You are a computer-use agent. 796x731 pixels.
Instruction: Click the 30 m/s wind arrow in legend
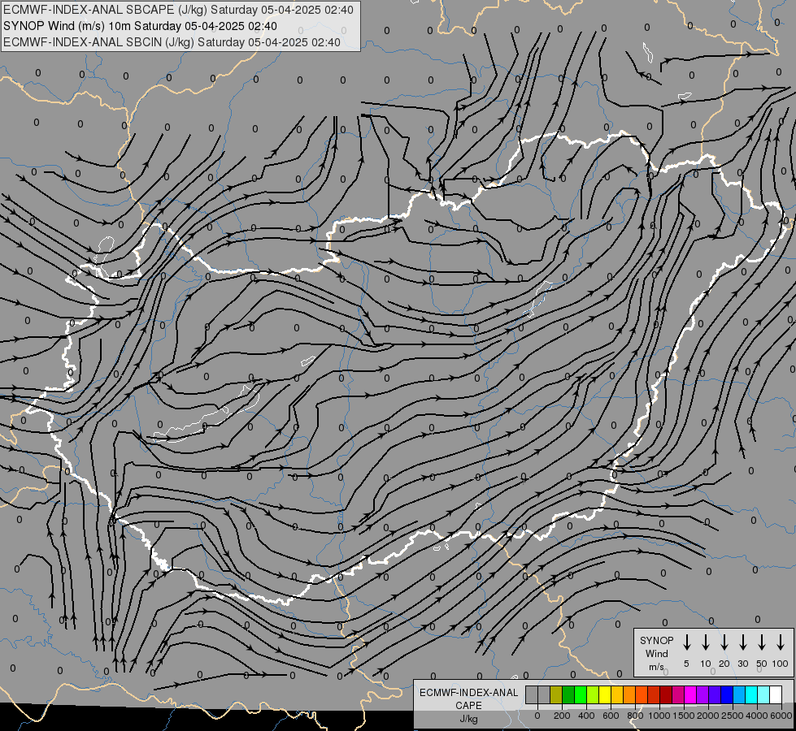(x=742, y=642)
